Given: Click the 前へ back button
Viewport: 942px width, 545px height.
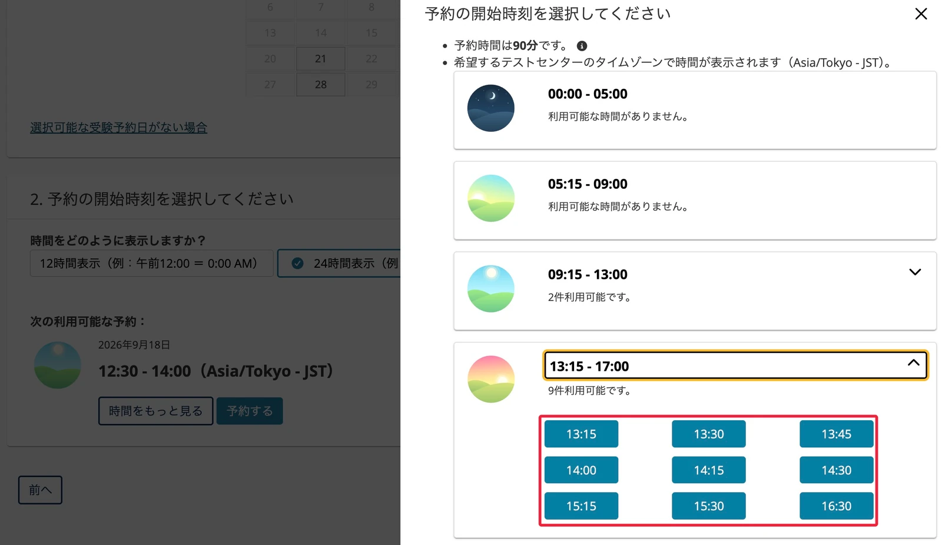Looking at the screenshot, I should pos(40,490).
